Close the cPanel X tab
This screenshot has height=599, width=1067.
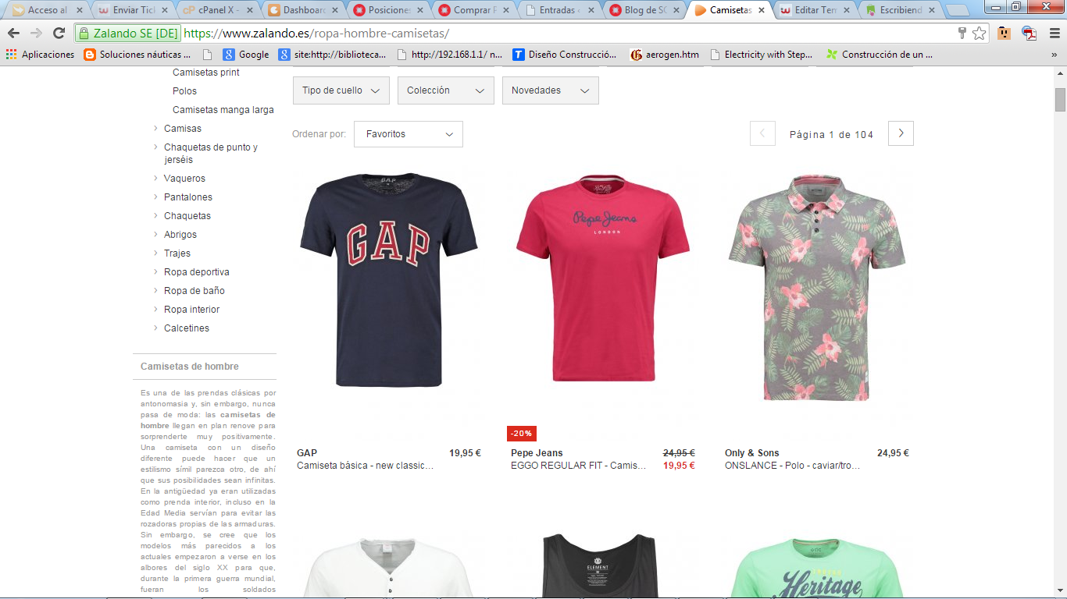tap(248, 10)
